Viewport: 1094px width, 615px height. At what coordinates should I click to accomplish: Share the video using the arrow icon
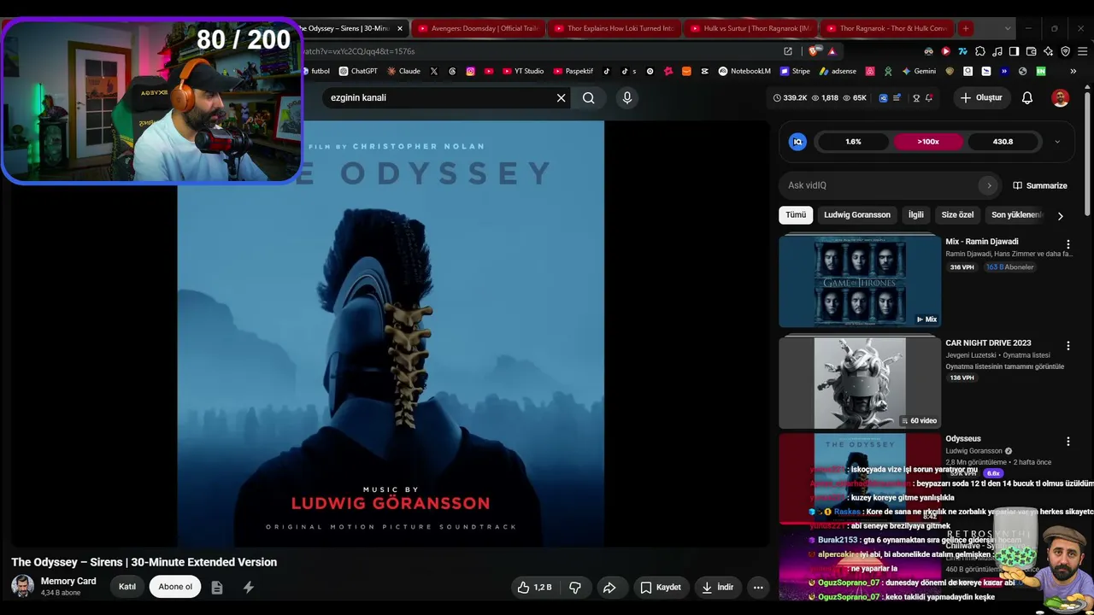point(609,587)
